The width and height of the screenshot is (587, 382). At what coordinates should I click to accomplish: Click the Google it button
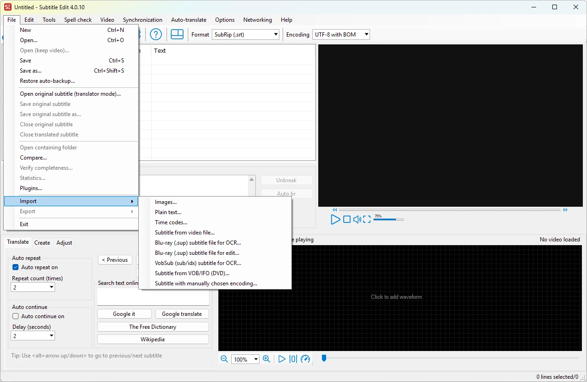pyautogui.click(x=124, y=314)
